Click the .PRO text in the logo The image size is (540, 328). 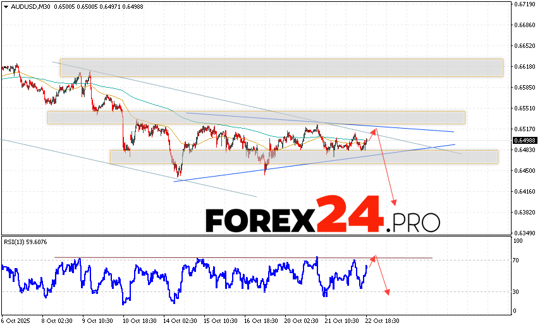click(414, 222)
